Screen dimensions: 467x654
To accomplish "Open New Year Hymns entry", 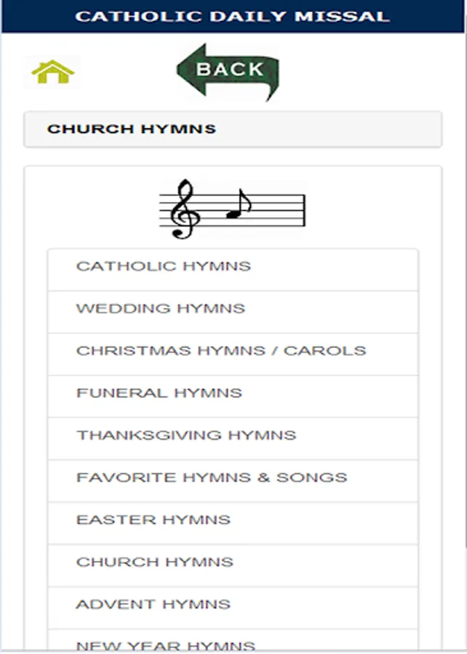I will 233,640.
